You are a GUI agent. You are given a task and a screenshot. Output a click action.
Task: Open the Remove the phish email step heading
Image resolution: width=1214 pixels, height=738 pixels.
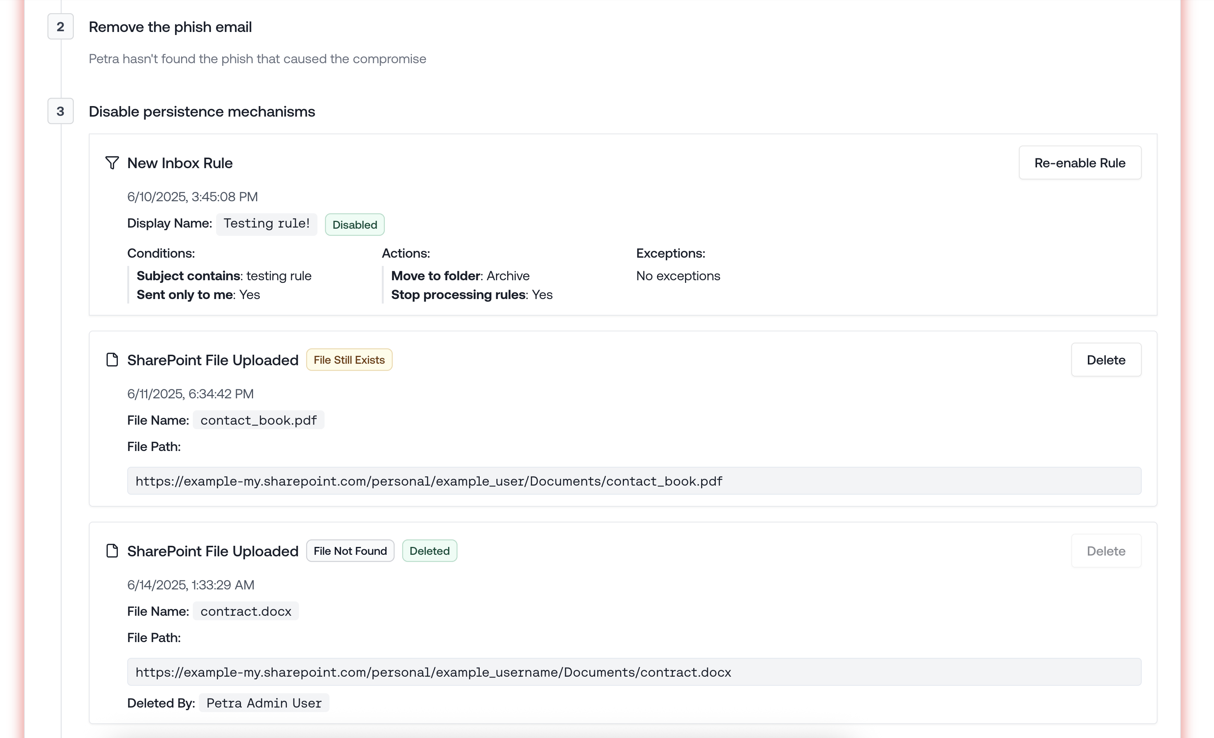(x=170, y=27)
